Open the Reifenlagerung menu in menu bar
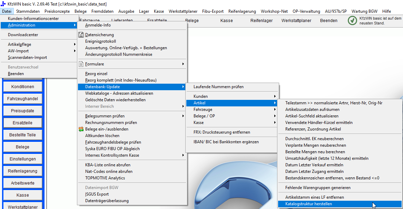The width and height of the screenshot is (403, 209). point(242,11)
